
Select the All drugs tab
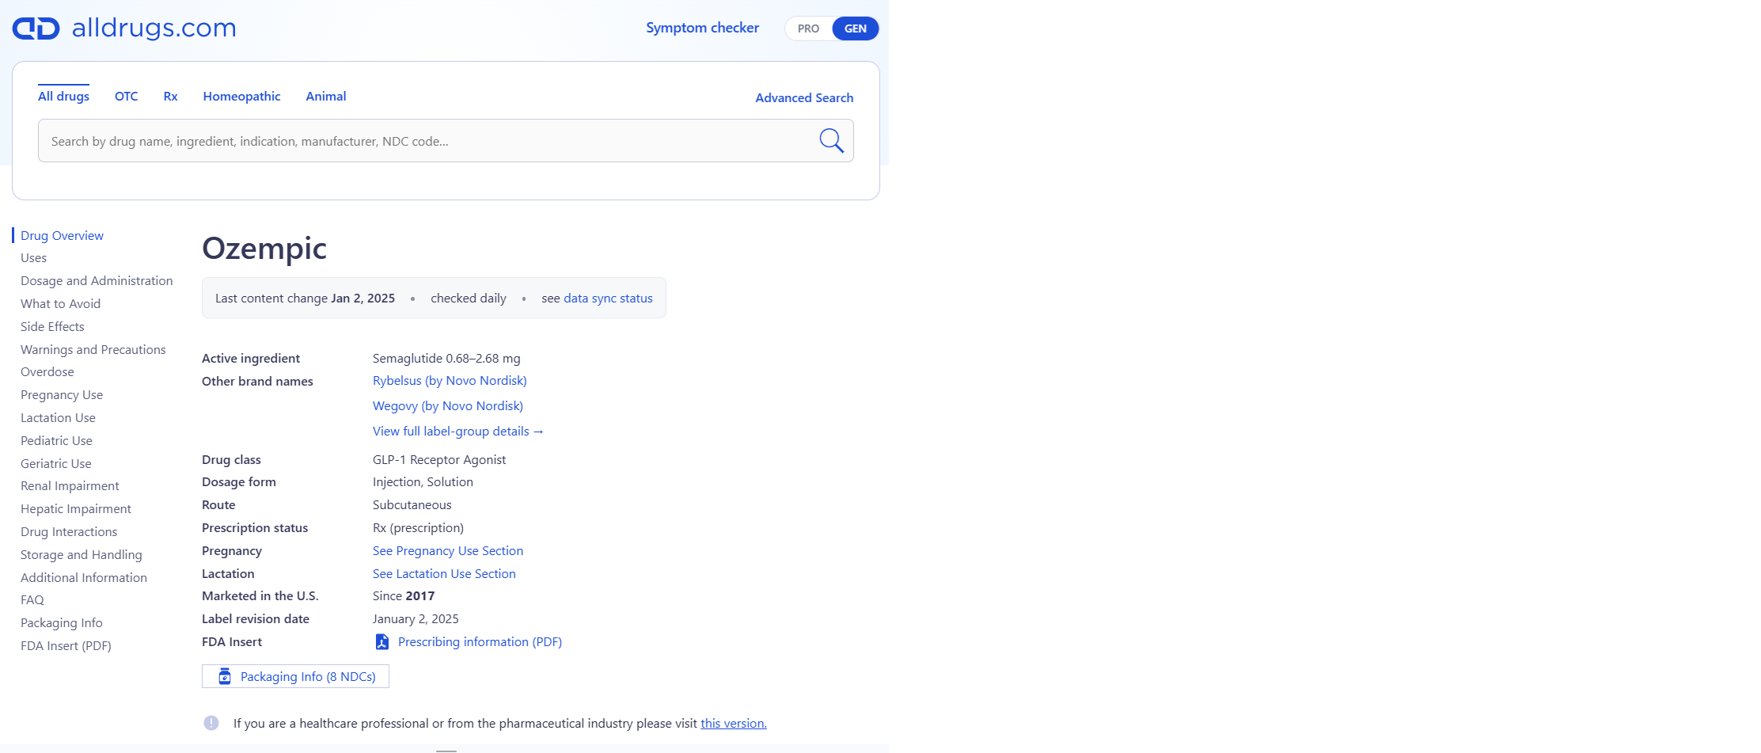pyautogui.click(x=63, y=96)
